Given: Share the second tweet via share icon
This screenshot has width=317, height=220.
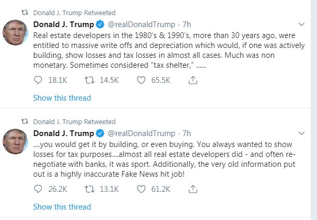Looking at the screenshot, I should [192, 189].
